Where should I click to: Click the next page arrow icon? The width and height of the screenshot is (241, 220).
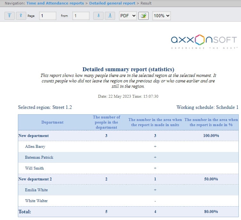98,16
